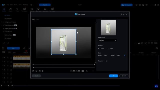
Task: Open the Media room tab
Action: click(4, 10)
